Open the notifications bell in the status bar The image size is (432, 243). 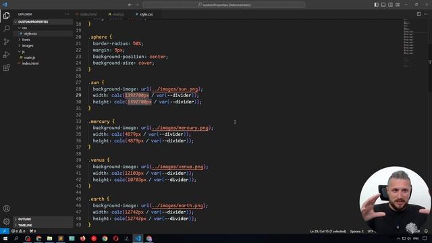pyautogui.click(x=426, y=231)
